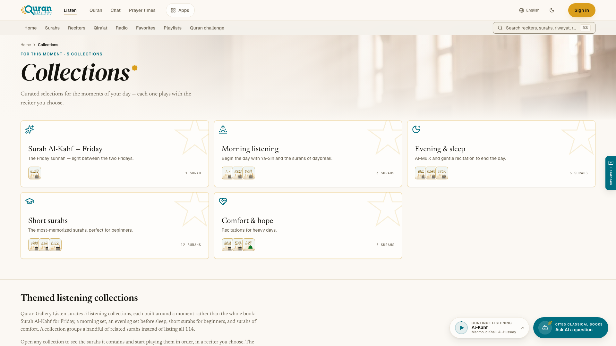Select the Listen tab
This screenshot has height=346, width=616.
pyautogui.click(x=70, y=10)
